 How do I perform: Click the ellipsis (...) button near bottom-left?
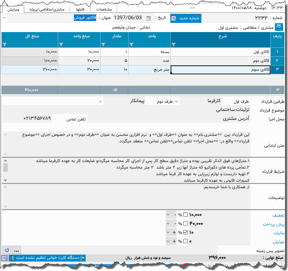click(16, 250)
